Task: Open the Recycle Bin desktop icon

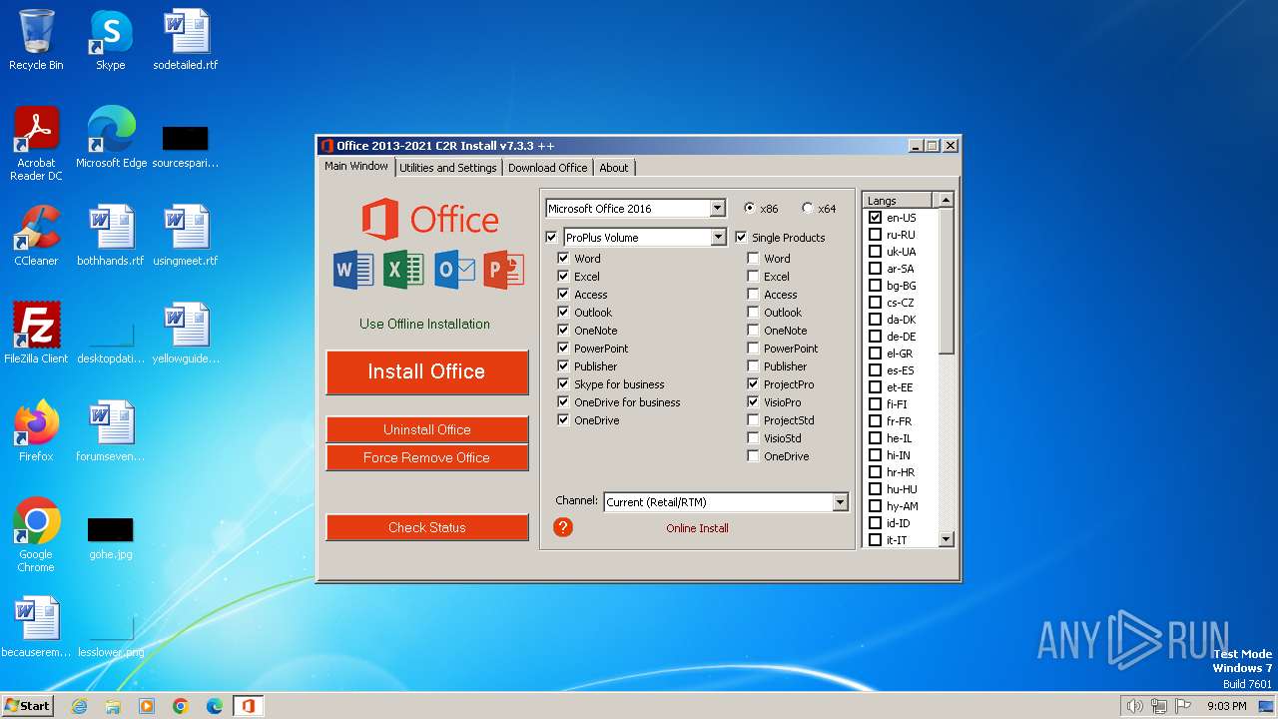Action: tap(36, 40)
